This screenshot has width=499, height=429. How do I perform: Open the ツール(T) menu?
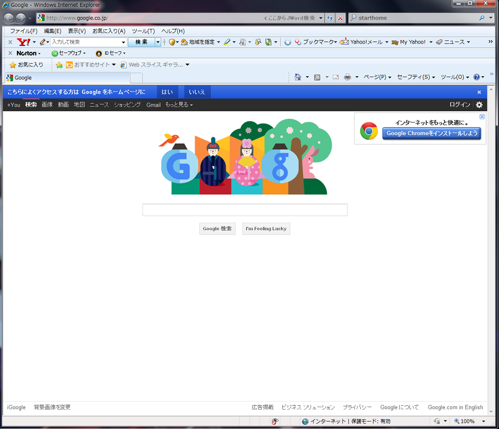143,31
